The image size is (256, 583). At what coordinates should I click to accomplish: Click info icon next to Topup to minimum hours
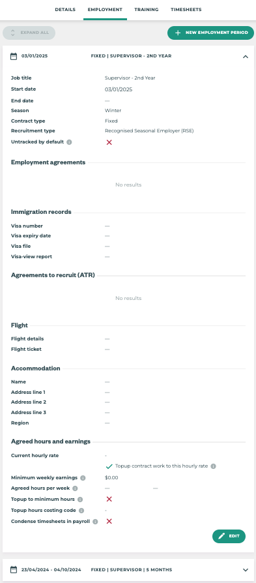click(80, 500)
